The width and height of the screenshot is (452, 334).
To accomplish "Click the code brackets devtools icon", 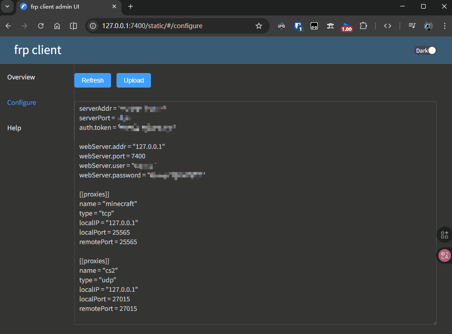I will (388, 26).
